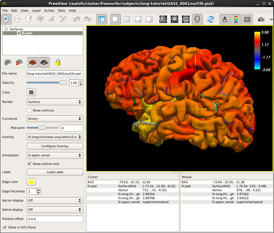The width and height of the screenshot is (274, 233).
Task: Open the Curvature dropdown set to Binary
Action: 55,118
